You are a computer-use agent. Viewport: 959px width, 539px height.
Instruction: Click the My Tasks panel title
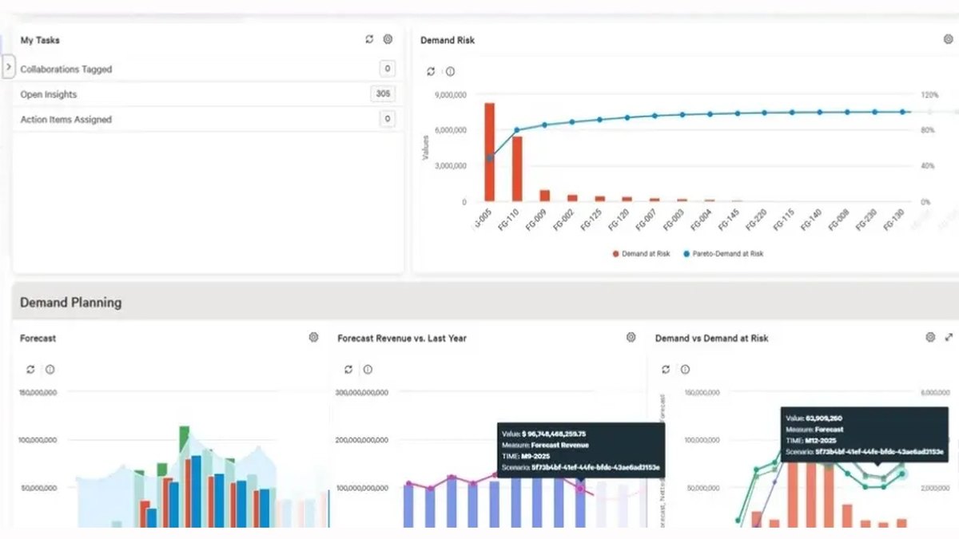coord(40,40)
